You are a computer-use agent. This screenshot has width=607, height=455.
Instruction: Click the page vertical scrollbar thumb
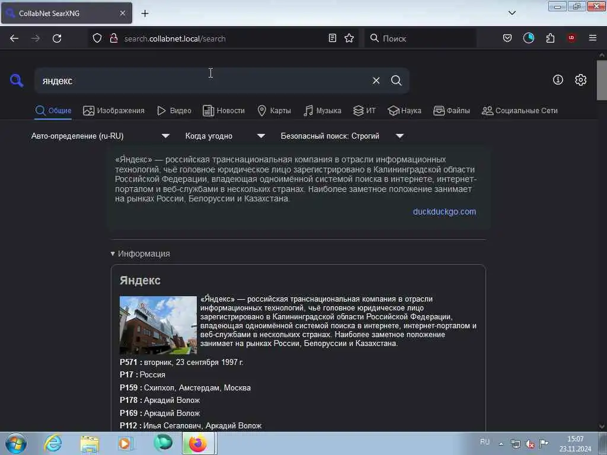click(x=602, y=80)
